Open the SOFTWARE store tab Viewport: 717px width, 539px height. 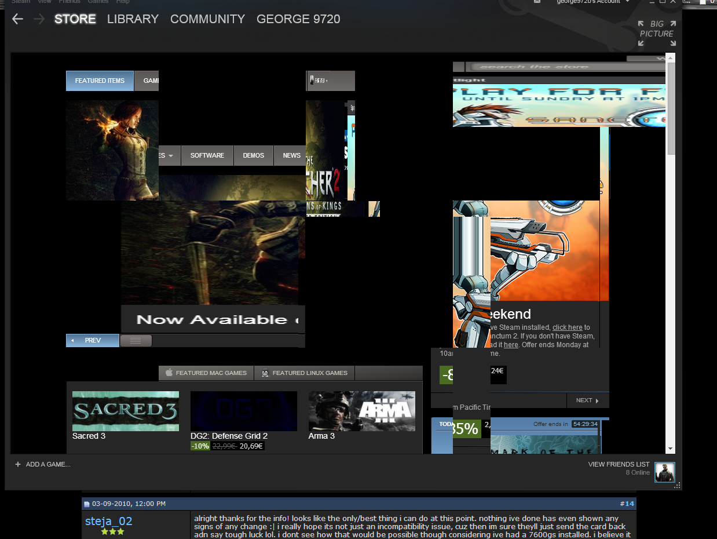207,155
